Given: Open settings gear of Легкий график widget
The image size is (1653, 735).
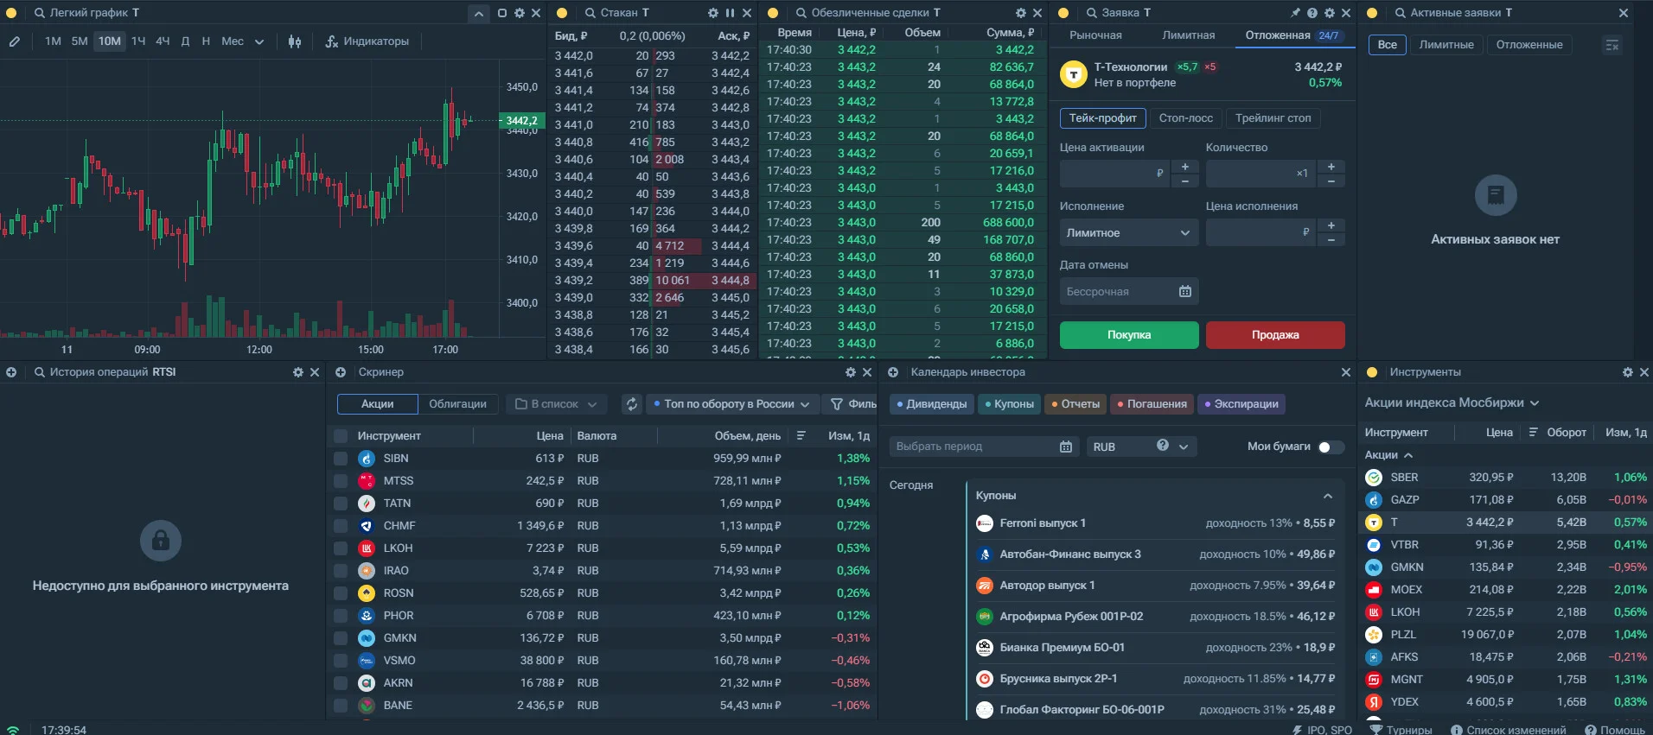Looking at the screenshot, I should tap(519, 13).
